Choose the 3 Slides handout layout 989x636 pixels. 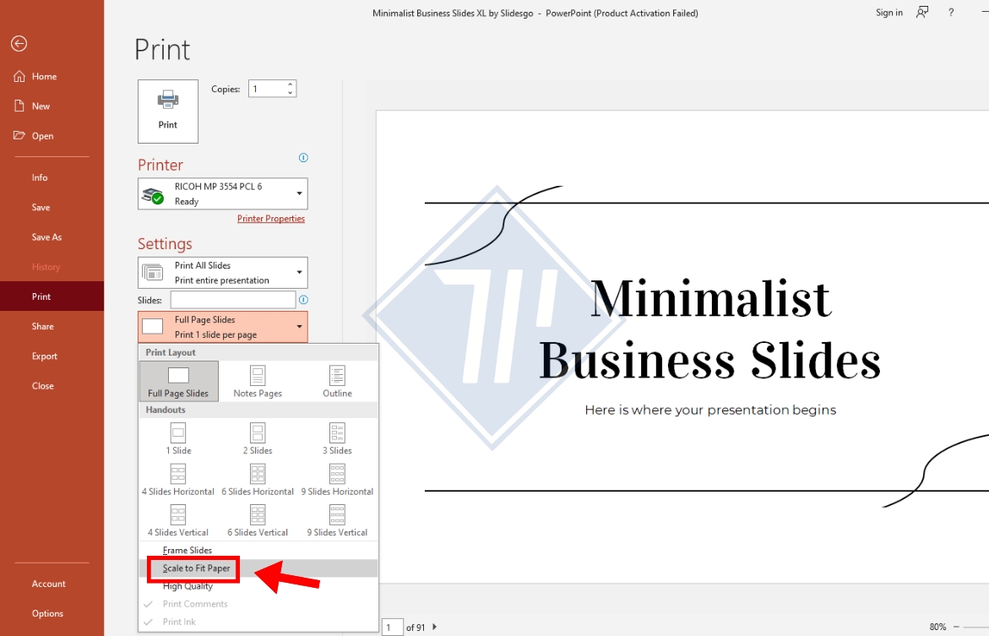pos(336,438)
